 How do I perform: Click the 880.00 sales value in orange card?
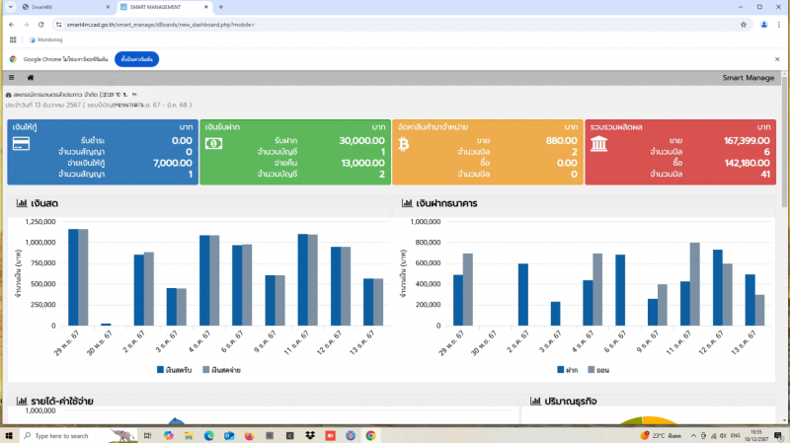(x=562, y=140)
